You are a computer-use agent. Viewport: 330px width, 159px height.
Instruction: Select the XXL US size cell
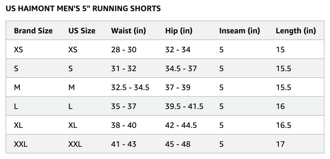tap(75, 144)
